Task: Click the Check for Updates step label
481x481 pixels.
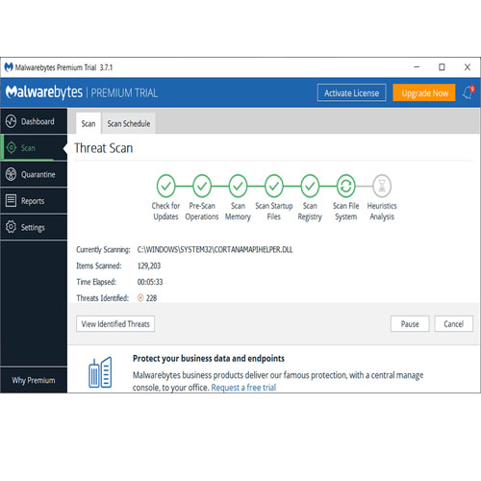Action: [x=165, y=211]
